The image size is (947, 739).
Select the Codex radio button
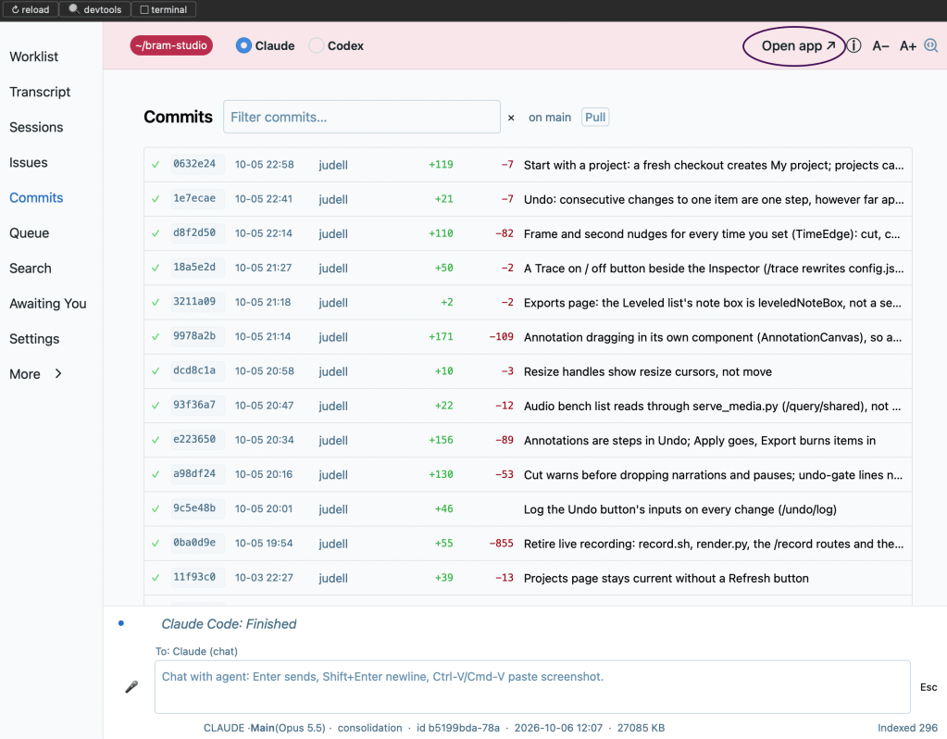[316, 45]
